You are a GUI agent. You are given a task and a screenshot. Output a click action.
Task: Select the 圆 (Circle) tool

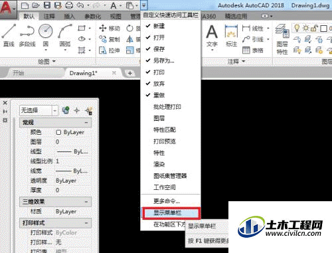click(46, 35)
